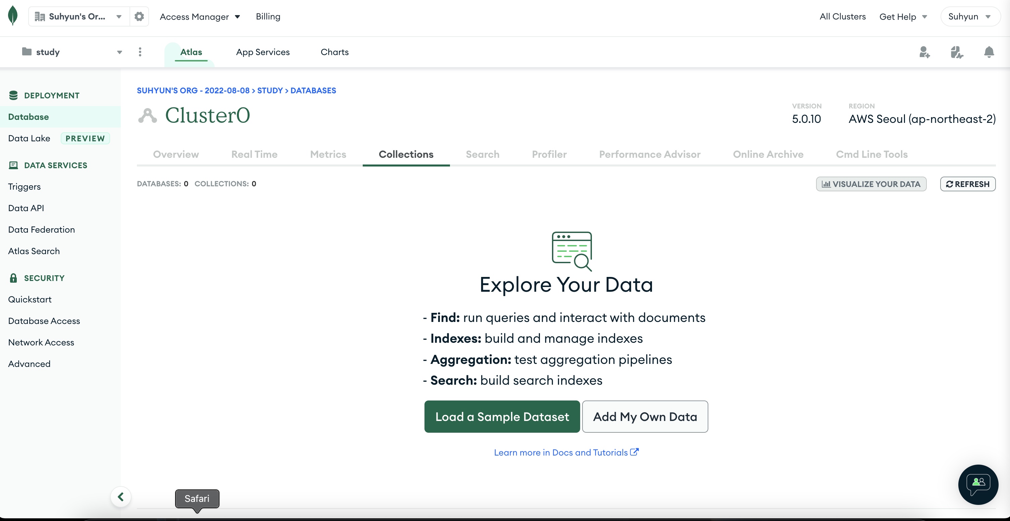
Task: Go to the Billing page
Action: coord(268,16)
